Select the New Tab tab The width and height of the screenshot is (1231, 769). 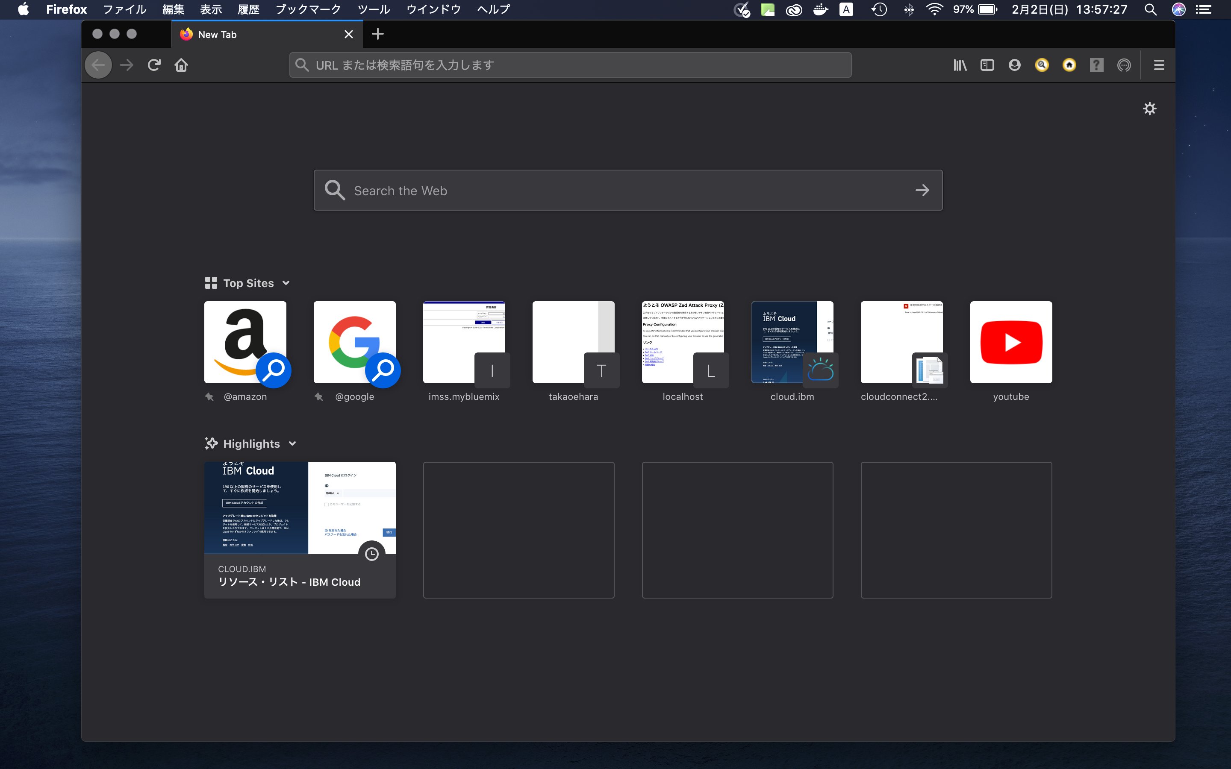[267, 34]
